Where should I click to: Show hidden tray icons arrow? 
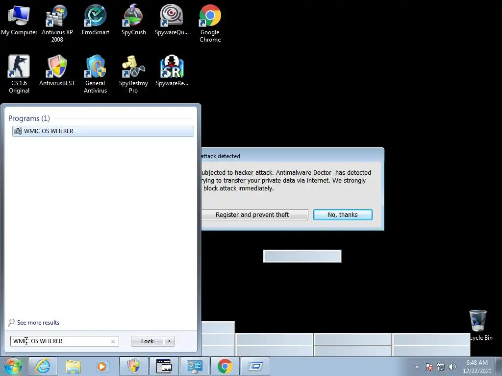tap(417, 367)
